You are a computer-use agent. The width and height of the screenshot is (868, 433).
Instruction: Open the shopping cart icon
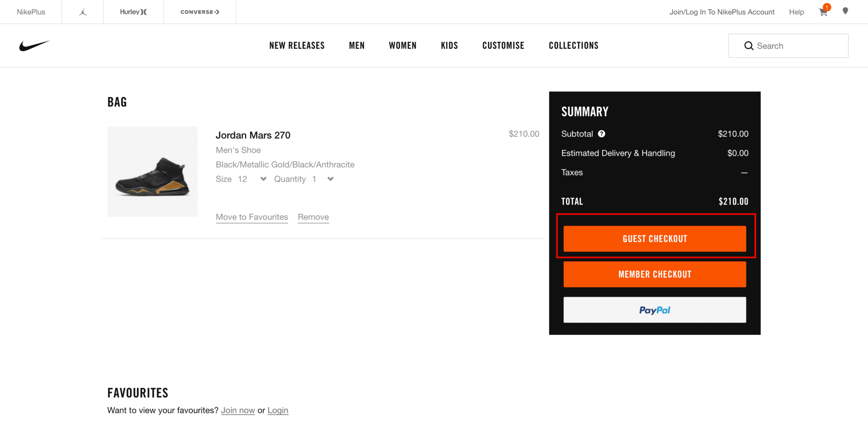pyautogui.click(x=823, y=12)
